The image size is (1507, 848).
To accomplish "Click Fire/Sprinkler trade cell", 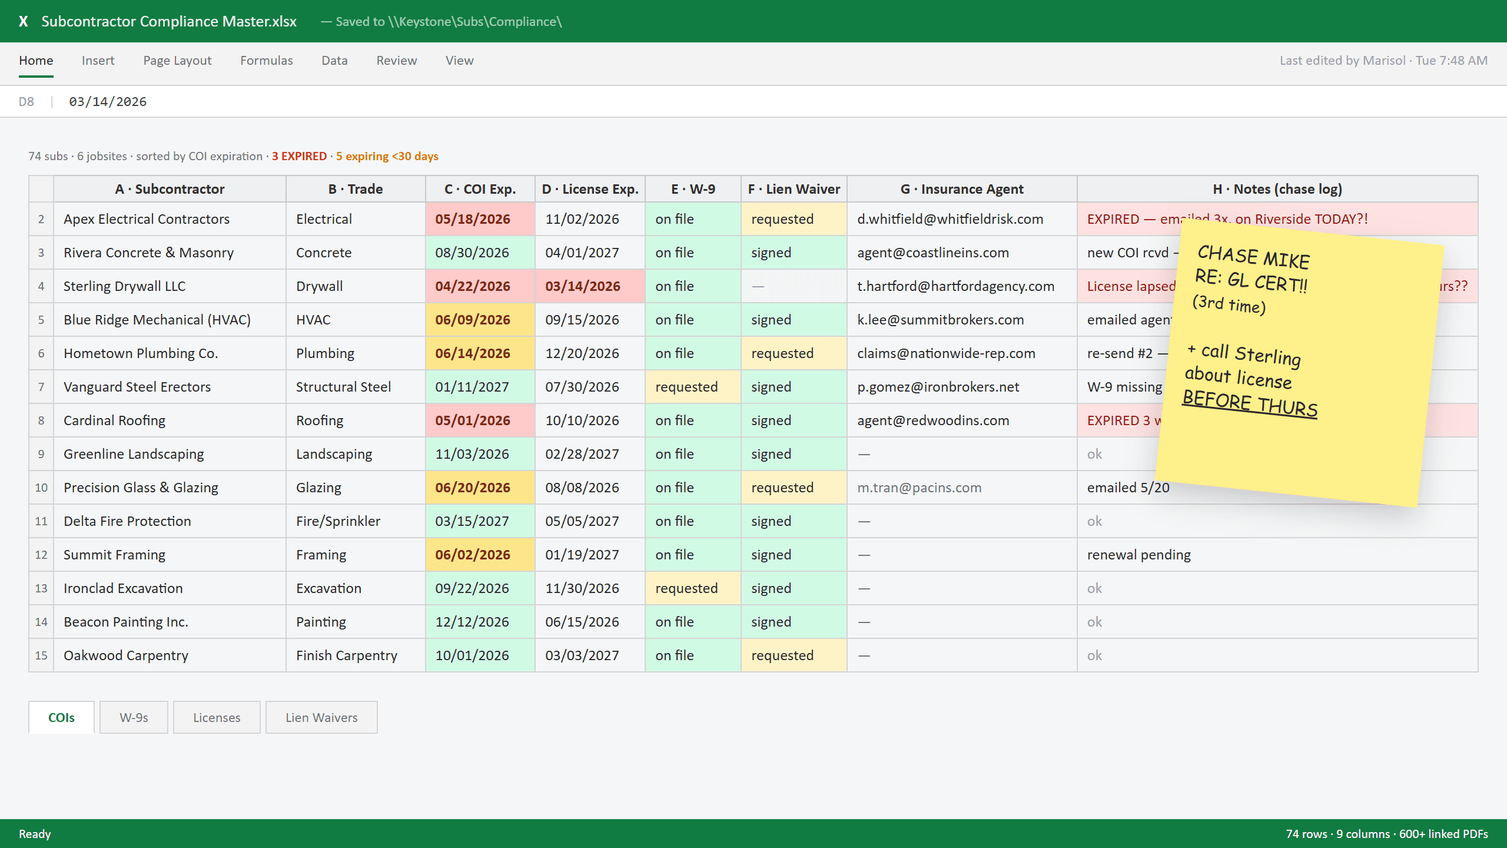I will [356, 521].
